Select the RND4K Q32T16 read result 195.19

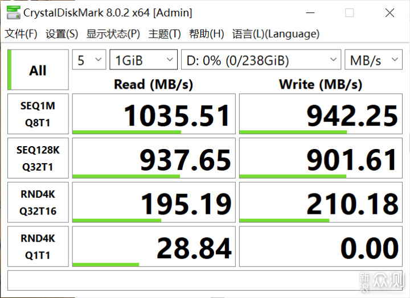[154, 202]
